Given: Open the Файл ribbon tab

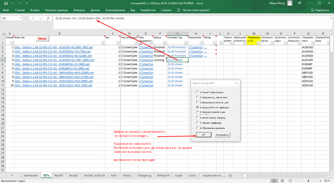Looking at the screenshot, I should (6, 10).
